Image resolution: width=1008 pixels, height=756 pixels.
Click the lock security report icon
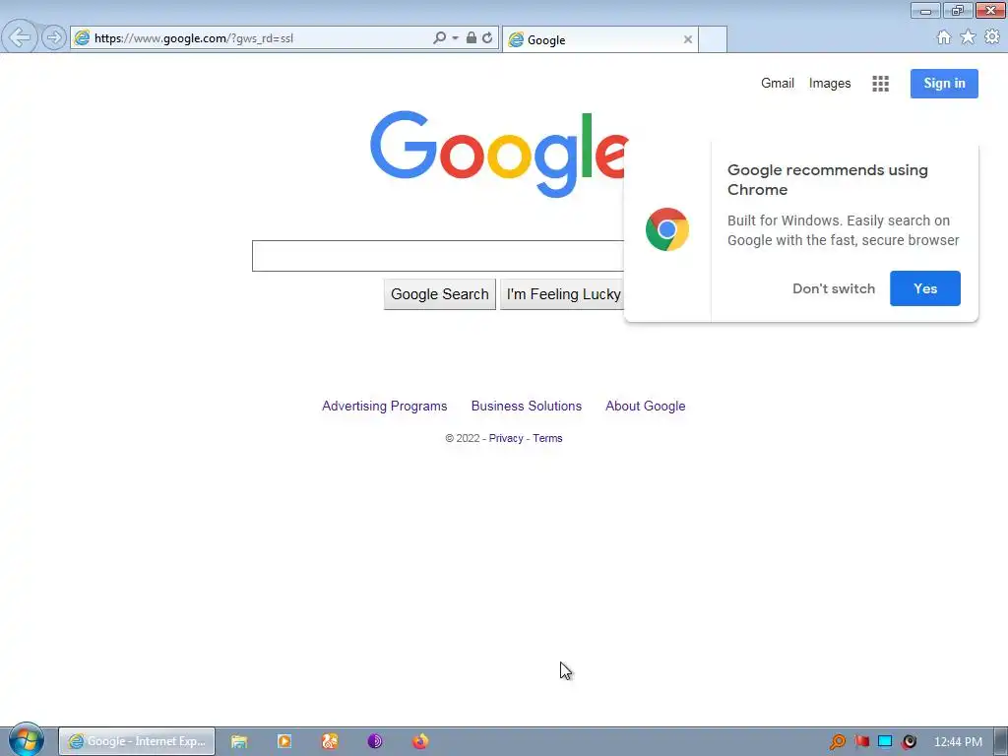click(472, 38)
